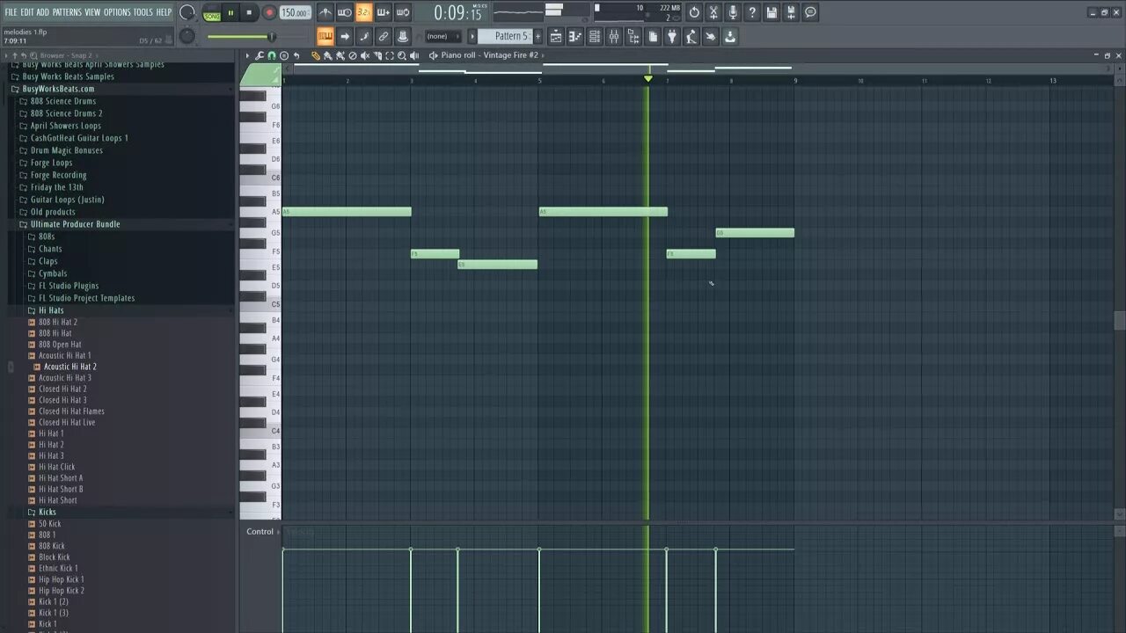Click the G5 note in piano roll
The image size is (1126, 633).
755,233
